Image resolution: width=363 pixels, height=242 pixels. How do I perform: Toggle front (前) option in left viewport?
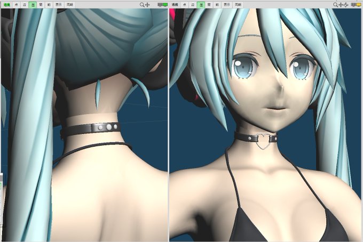point(49,5)
